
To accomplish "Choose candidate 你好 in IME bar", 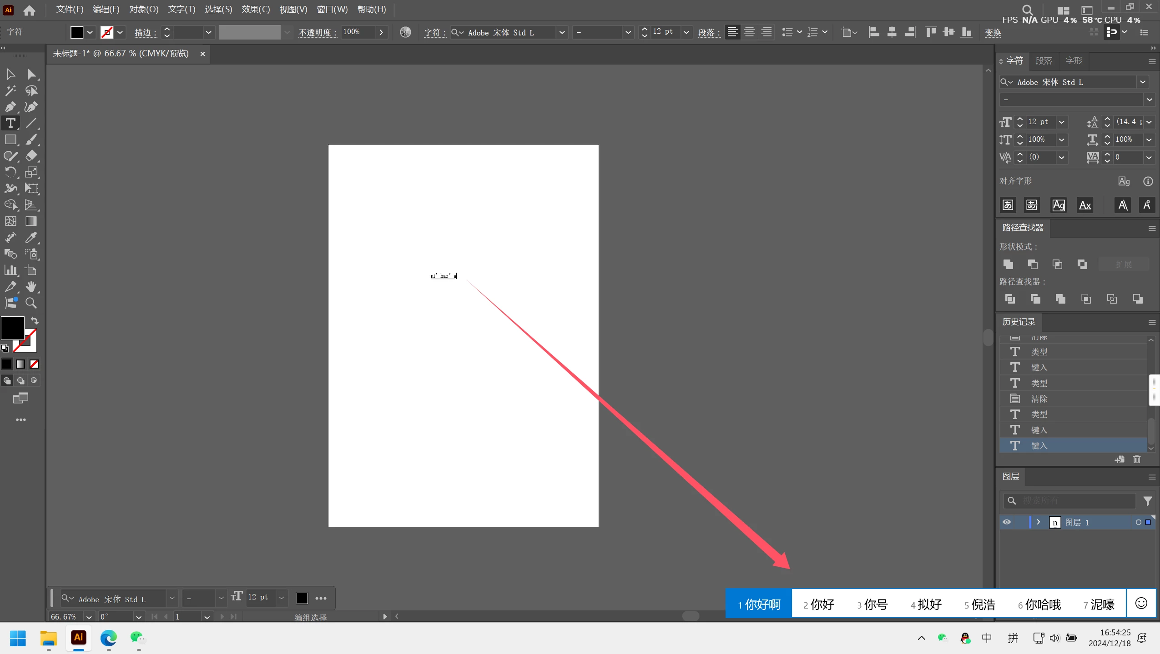I will click(818, 604).
